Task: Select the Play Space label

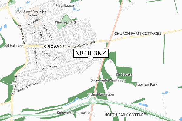Action: tap(65, 6)
